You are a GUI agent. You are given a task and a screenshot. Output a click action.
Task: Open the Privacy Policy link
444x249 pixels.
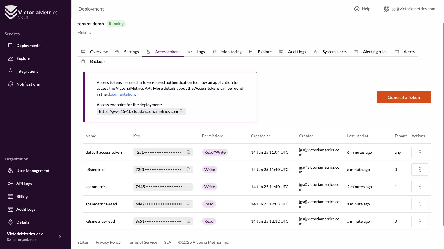pyautogui.click(x=108, y=242)
